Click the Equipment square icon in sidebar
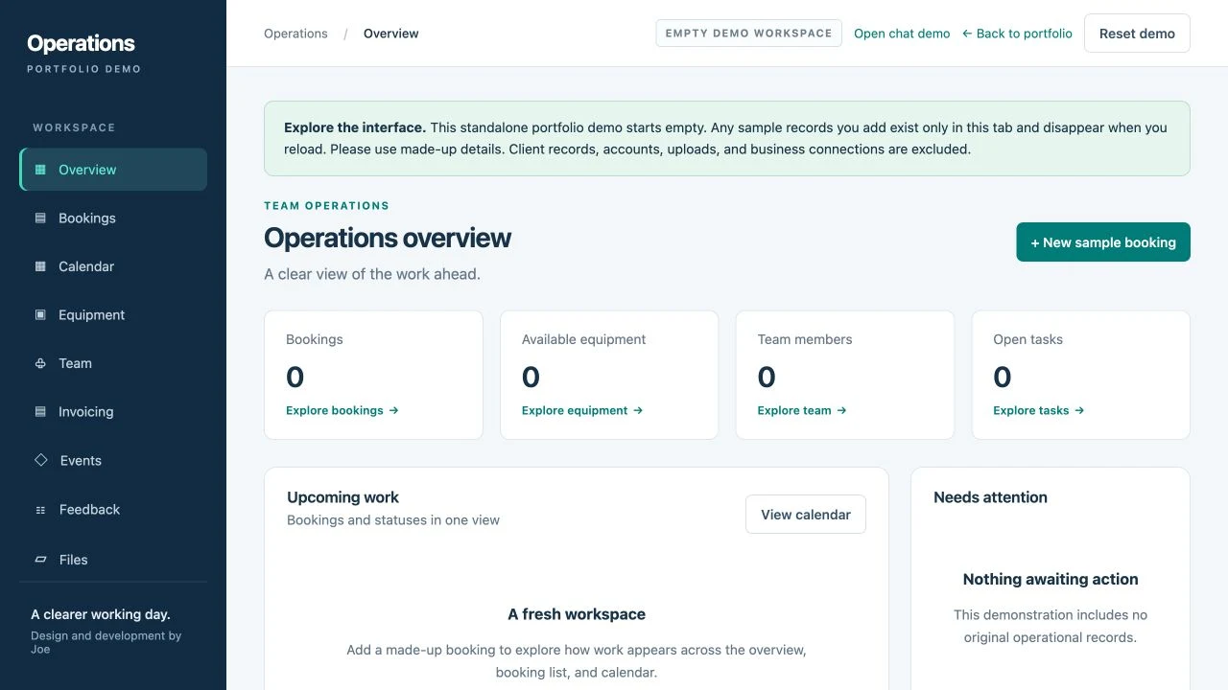The width and height of the screenshot is (1228, 690). pos(40,314)
